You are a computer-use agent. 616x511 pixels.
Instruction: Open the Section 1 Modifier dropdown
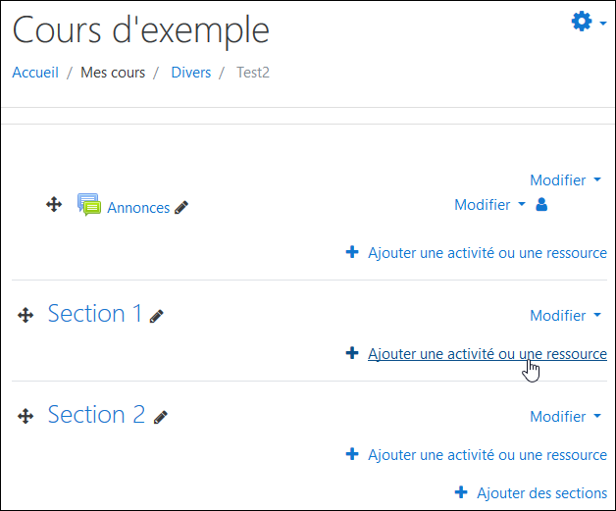click(x=565, y=316)
